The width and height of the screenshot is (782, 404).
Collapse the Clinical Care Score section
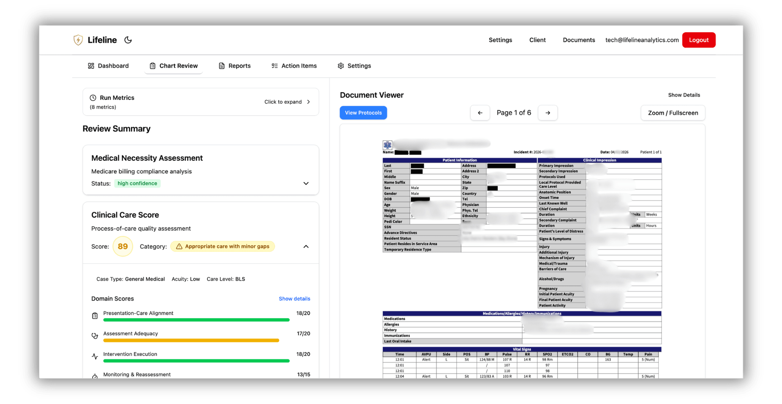pos(306,246)
